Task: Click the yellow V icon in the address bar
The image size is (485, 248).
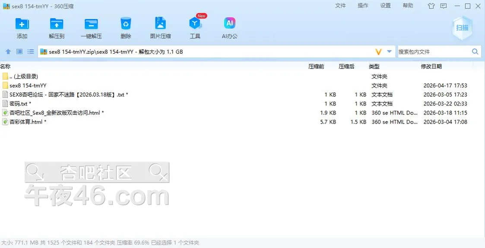Action: pyautogui.click(x=378, y=52)
